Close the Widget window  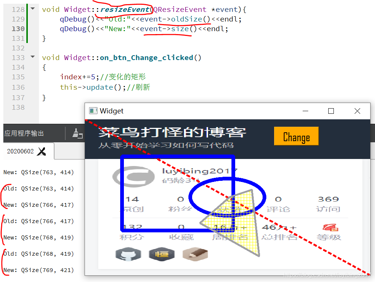(x=357, y=111)
